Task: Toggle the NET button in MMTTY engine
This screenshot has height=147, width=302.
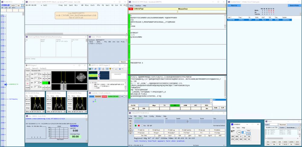Action: coord(47,88)
